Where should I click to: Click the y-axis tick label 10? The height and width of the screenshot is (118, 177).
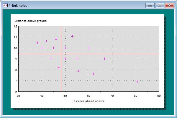(x=15, y=48)
